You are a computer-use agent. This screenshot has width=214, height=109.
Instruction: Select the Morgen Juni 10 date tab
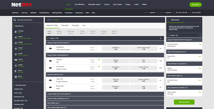59,32
